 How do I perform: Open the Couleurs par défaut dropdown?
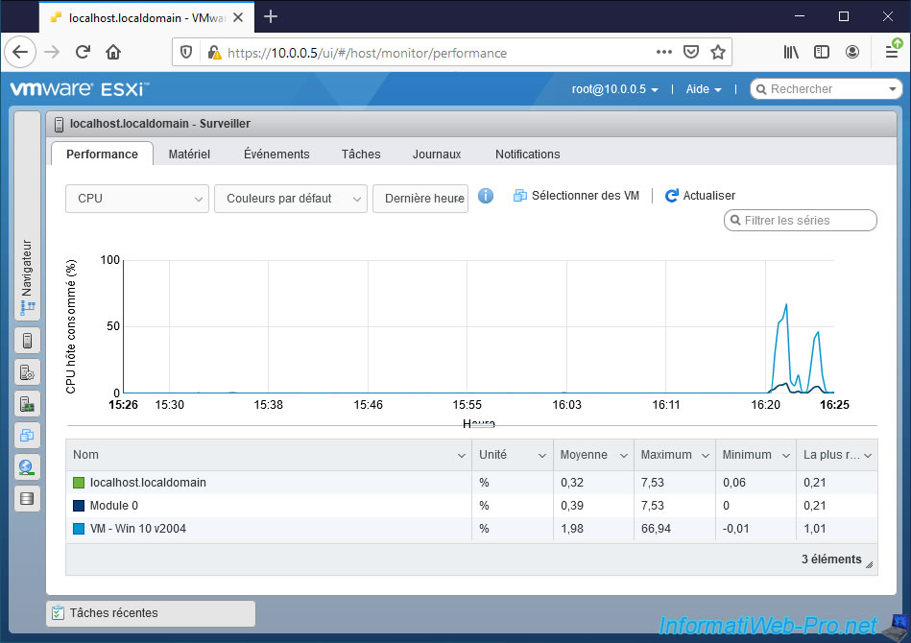click(290, 199)
